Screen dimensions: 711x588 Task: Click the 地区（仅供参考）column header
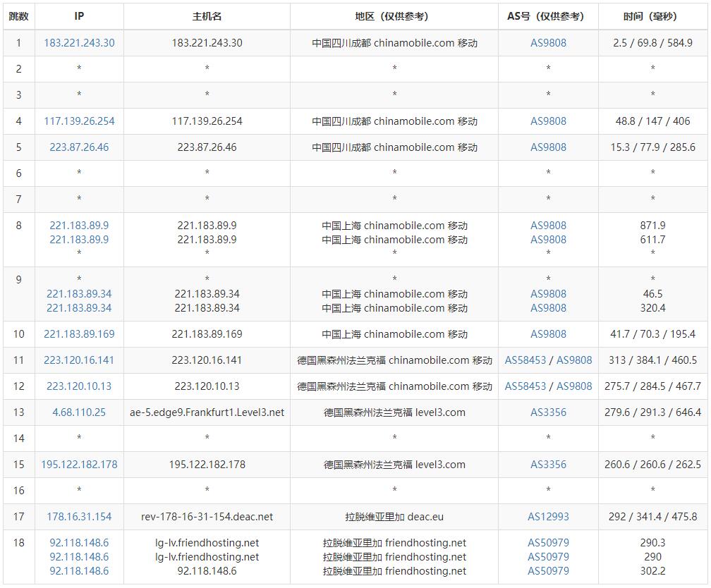(394, 17)
